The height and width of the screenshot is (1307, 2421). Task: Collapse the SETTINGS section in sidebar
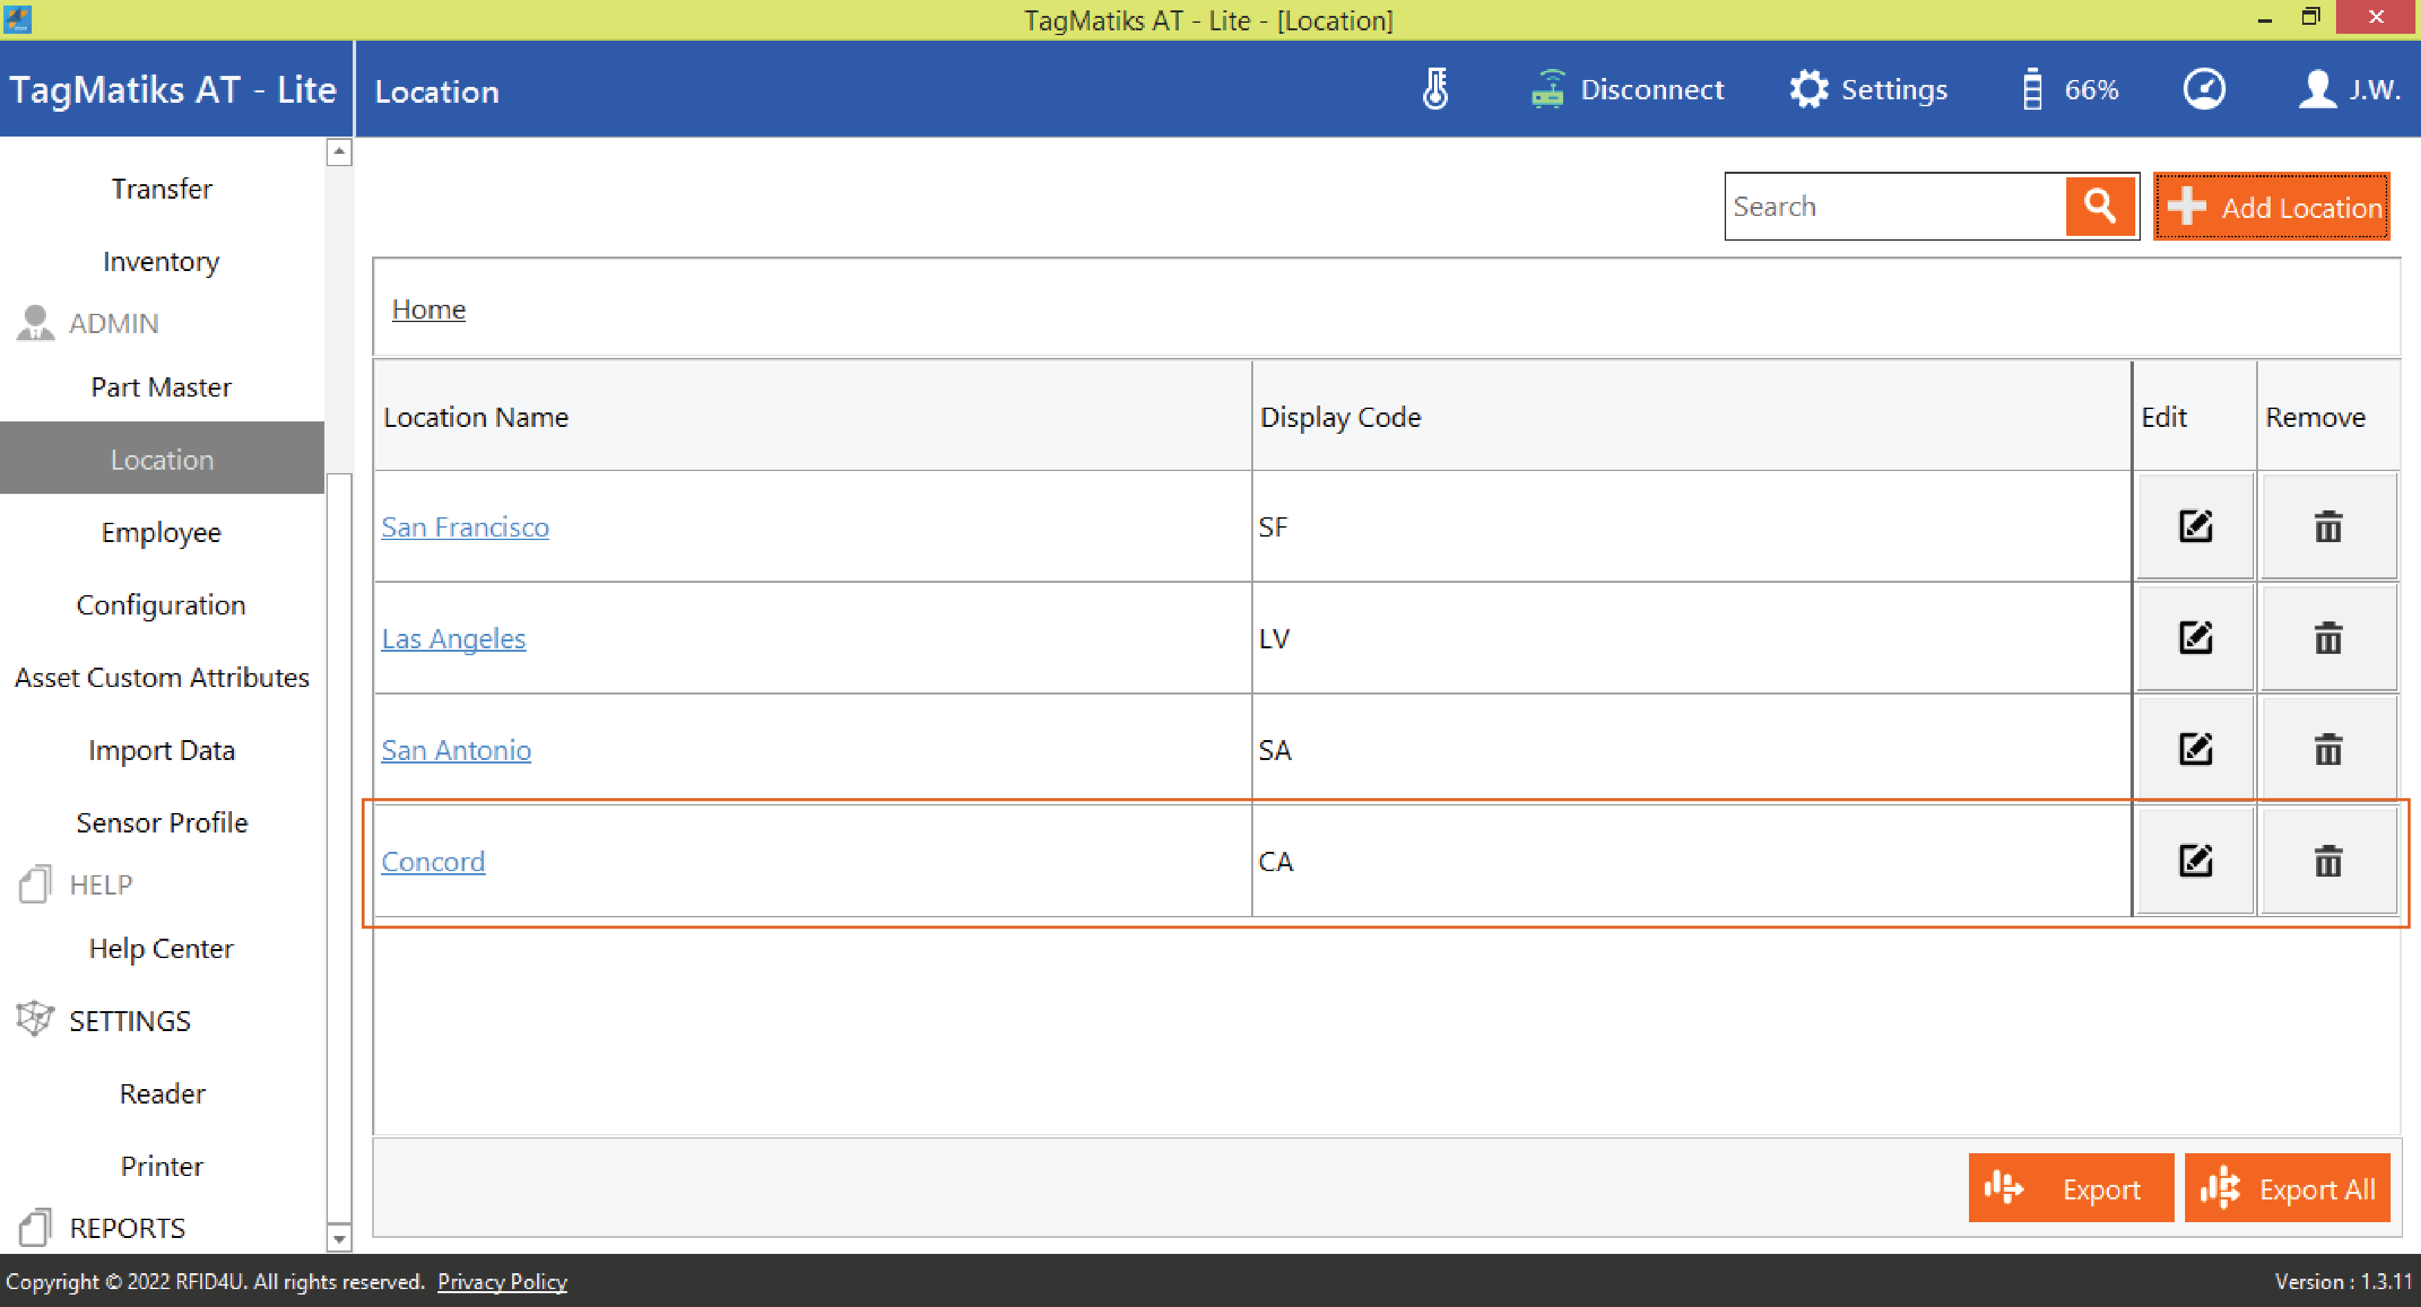(129, 1021)
